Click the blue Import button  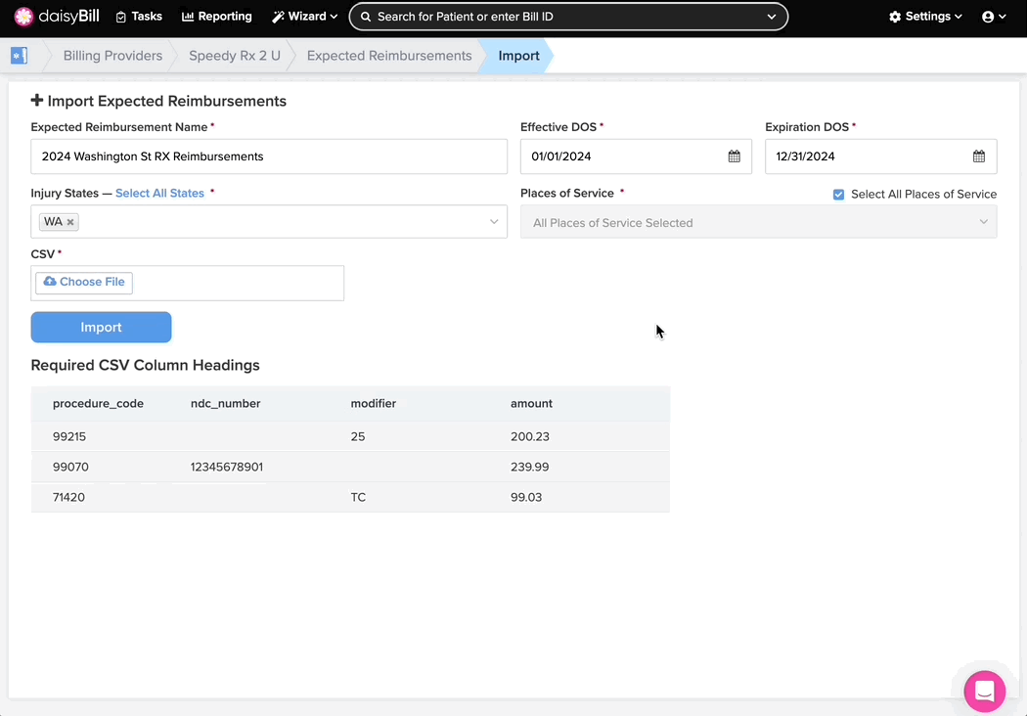coord(101,327)
